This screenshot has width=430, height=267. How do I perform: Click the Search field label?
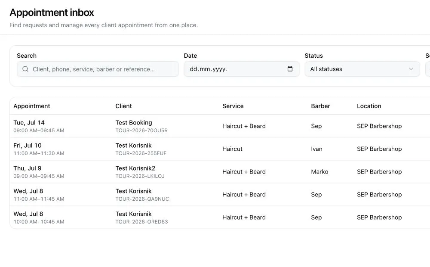pyautogui.click(x=27, y=56)
